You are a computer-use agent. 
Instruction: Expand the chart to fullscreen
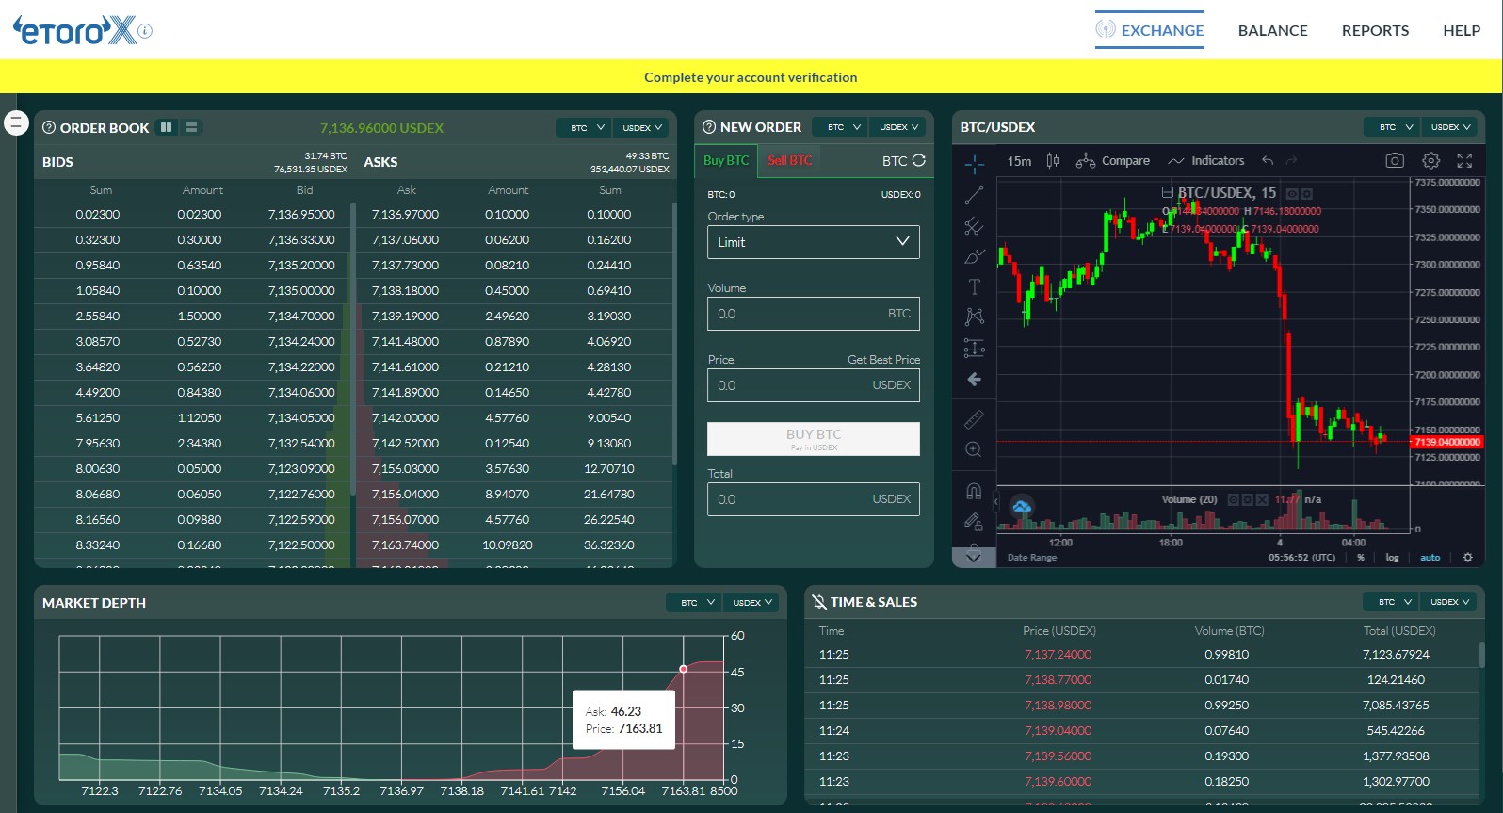[x=1464, y=160]
